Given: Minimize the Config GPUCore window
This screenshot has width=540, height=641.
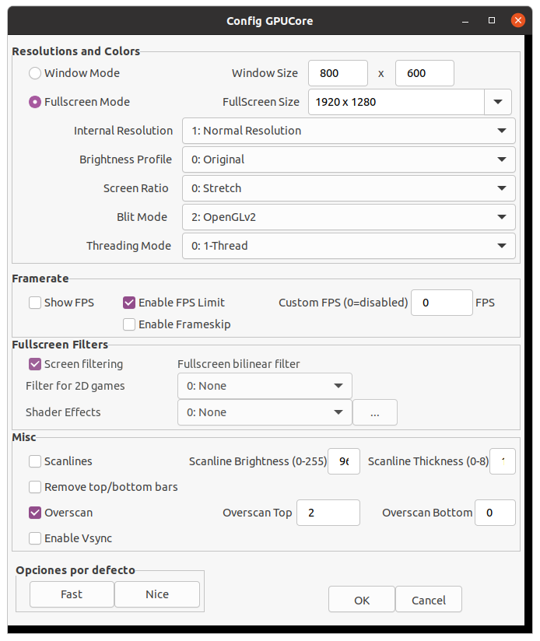Looking at the screenshot, I should point(465,20).
